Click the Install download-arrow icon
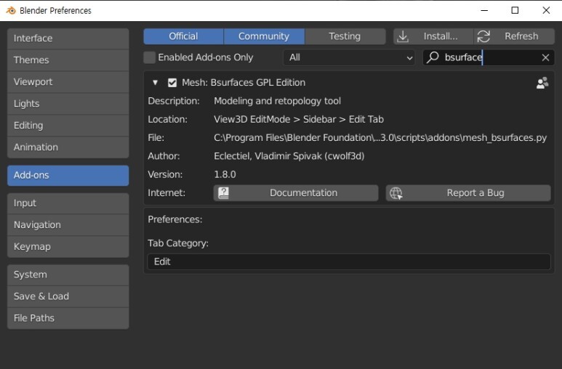This screenshot has height=369, width=562. pyautogui.click(x=403, y=36)
